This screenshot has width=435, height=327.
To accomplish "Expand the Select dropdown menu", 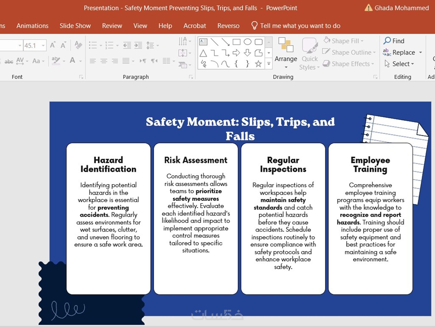I will click(399, 64).
